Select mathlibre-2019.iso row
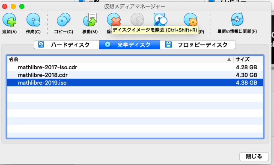Image resolution: width=274 pixels, height=165 pixels. point(135,82)
